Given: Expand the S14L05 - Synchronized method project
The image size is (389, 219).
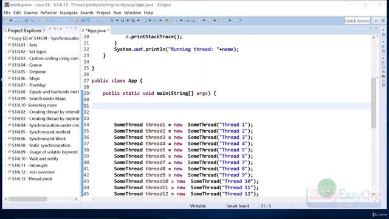Looking at the screenshot, I should tap(5, 132).
